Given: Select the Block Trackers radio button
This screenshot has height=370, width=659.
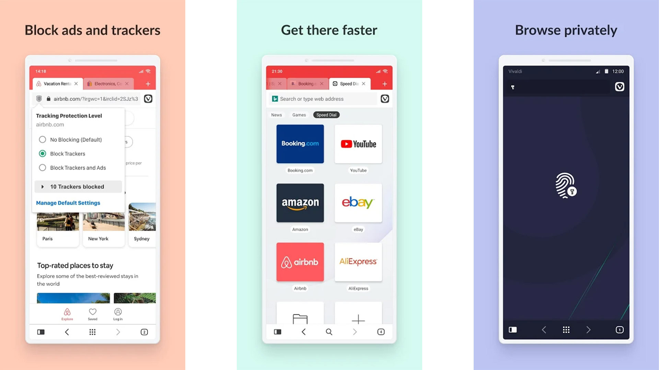Looking at the screenshot, I should click(42, 153).
